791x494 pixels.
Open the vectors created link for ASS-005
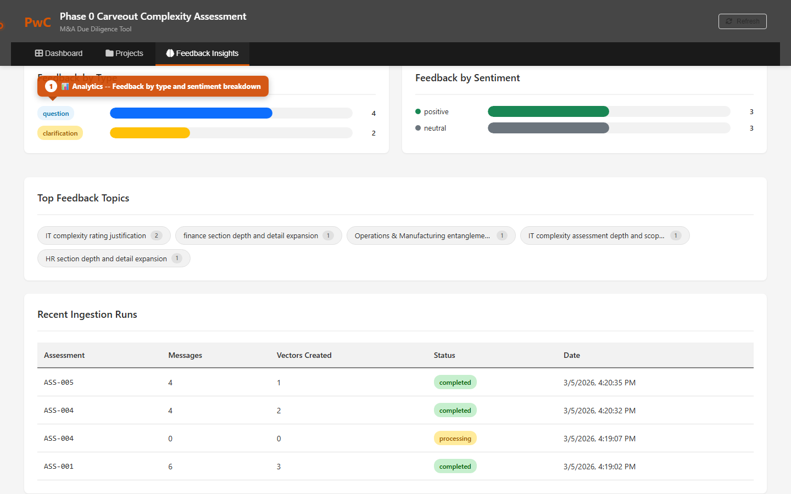(x=278, y=382)
